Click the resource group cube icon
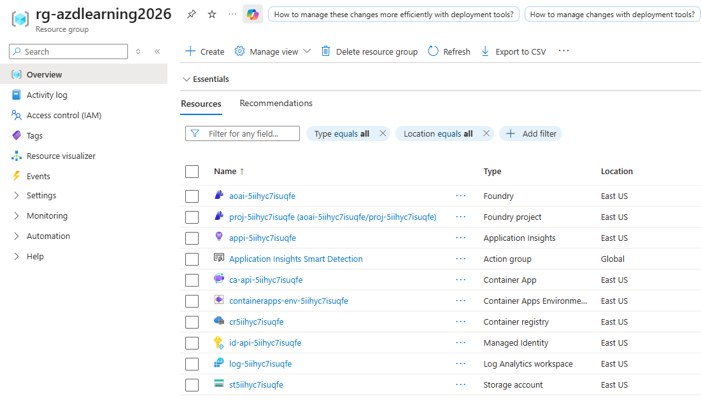 pos(20,19)
